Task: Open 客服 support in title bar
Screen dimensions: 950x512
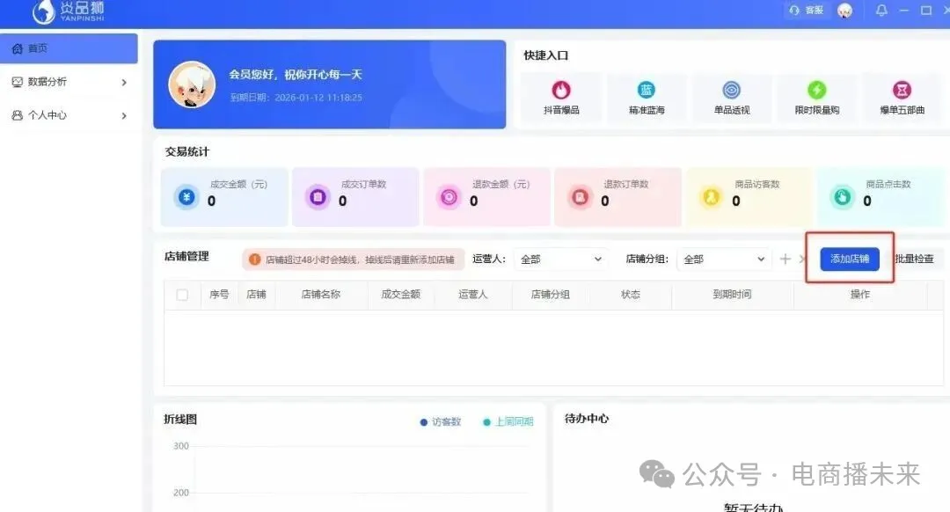Action: 807,11
